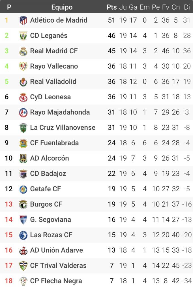This screenshot has height=289, width=193.
Task: Tap the Di goal difference header
Action: pyautogui.click(x=187, y=7)
